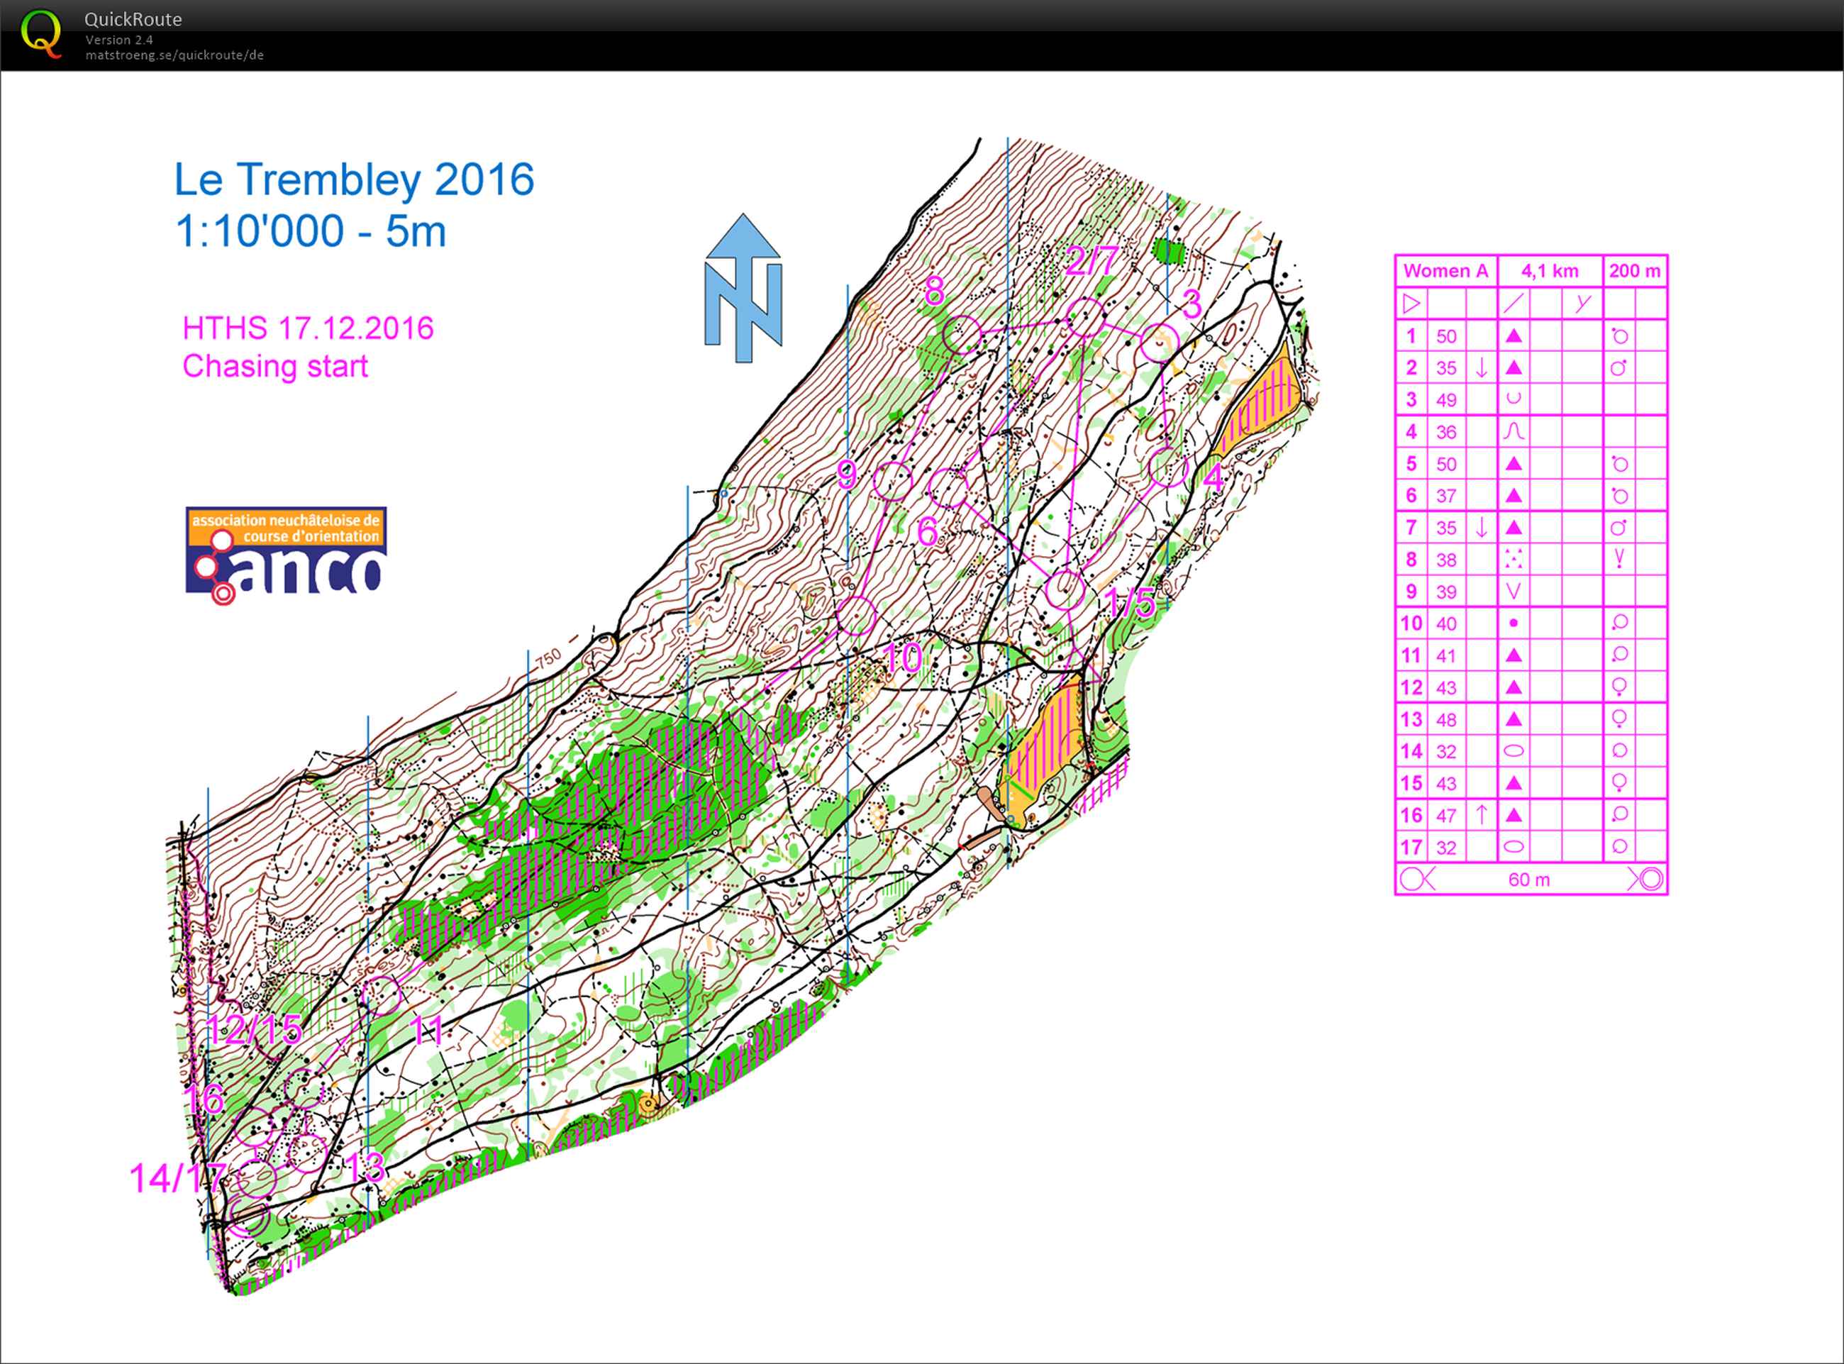Image resolution: width=1844 pixels, height=1364 pixels.
Task: Click the anco association logo
Action: point(286,553)
